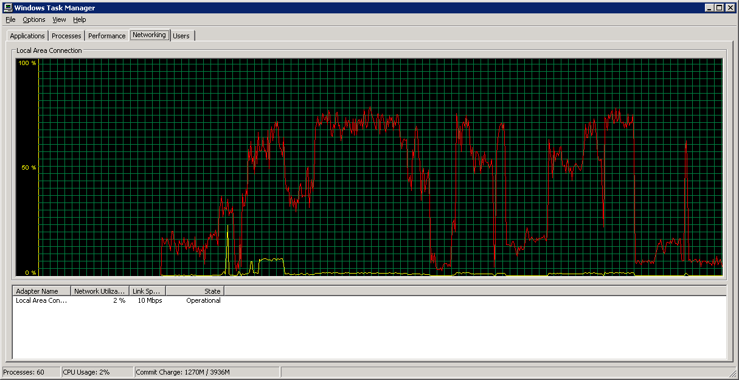Click the Task Manager icon in title bar
Image resolution: width=739 pixels, height=380 pixels.
coord(7,8)
